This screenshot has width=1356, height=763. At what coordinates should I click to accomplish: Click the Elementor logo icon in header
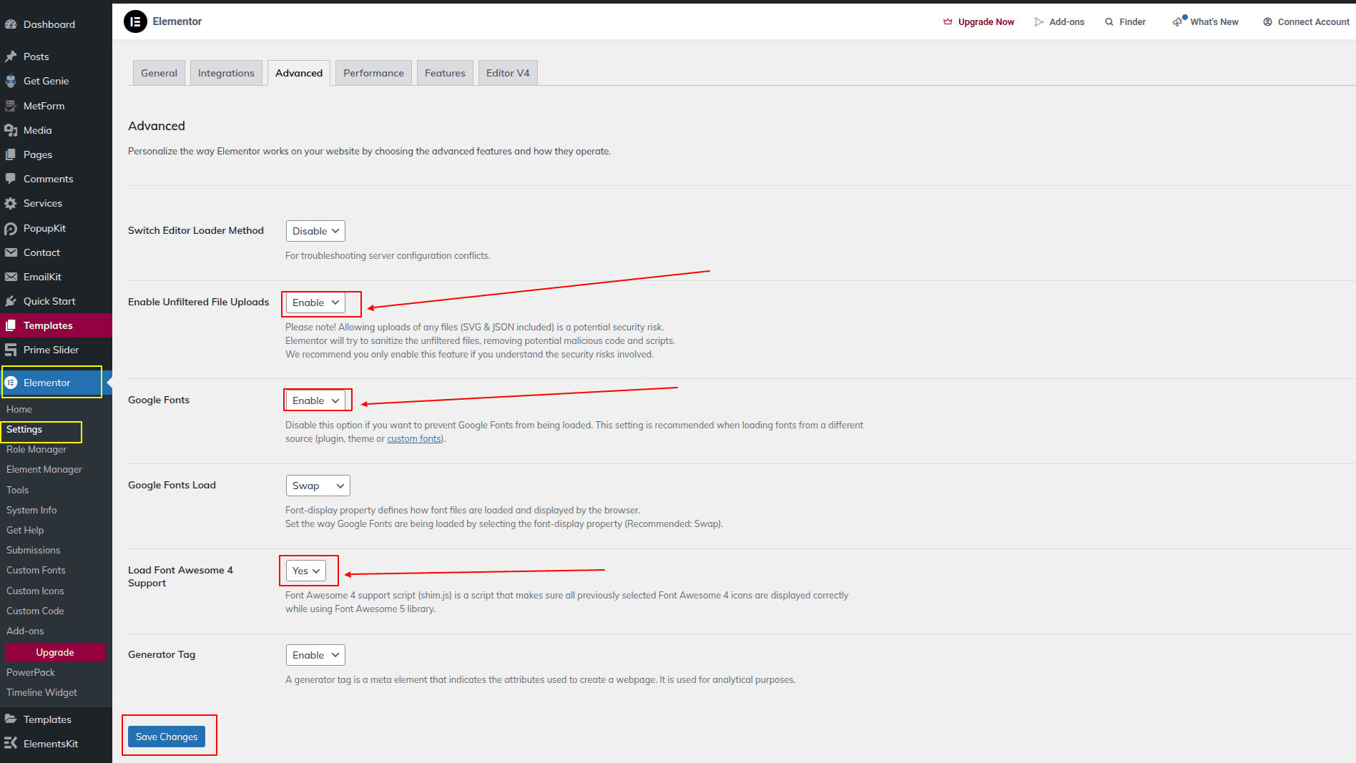point(135,22)
